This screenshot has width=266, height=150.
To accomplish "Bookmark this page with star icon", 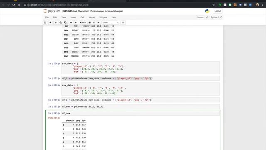I will (214, 5).
